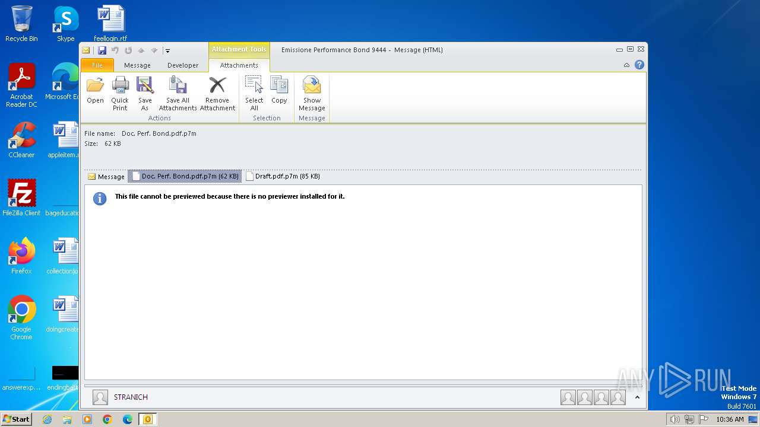Open Windows Explorer folder in taskbar
Image resolution: width=760 pixels, height=427 pixels.
tap(67, 419)
